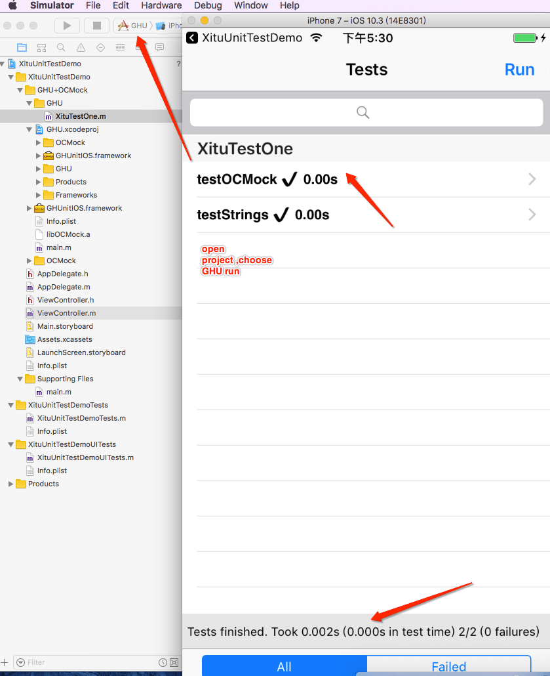The width and height of the screenshot is (550, 676).
Task: Collapse the GHU.xcodeproj disclosure triangle
Action: [29, 129]
